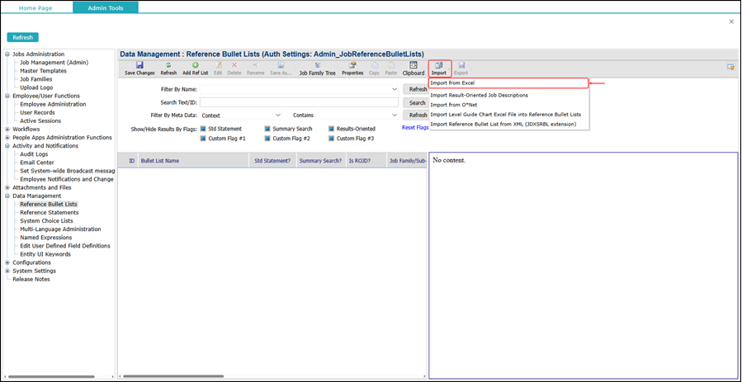Click the icon at the toolbar's far right
Screen dimensions: 742x382
[x=730, y=67]
